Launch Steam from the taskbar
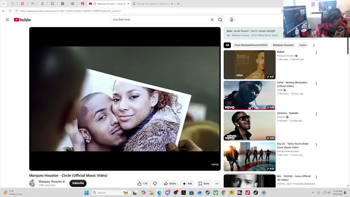This screenshot has width=350, height=197. coord(208,193)
